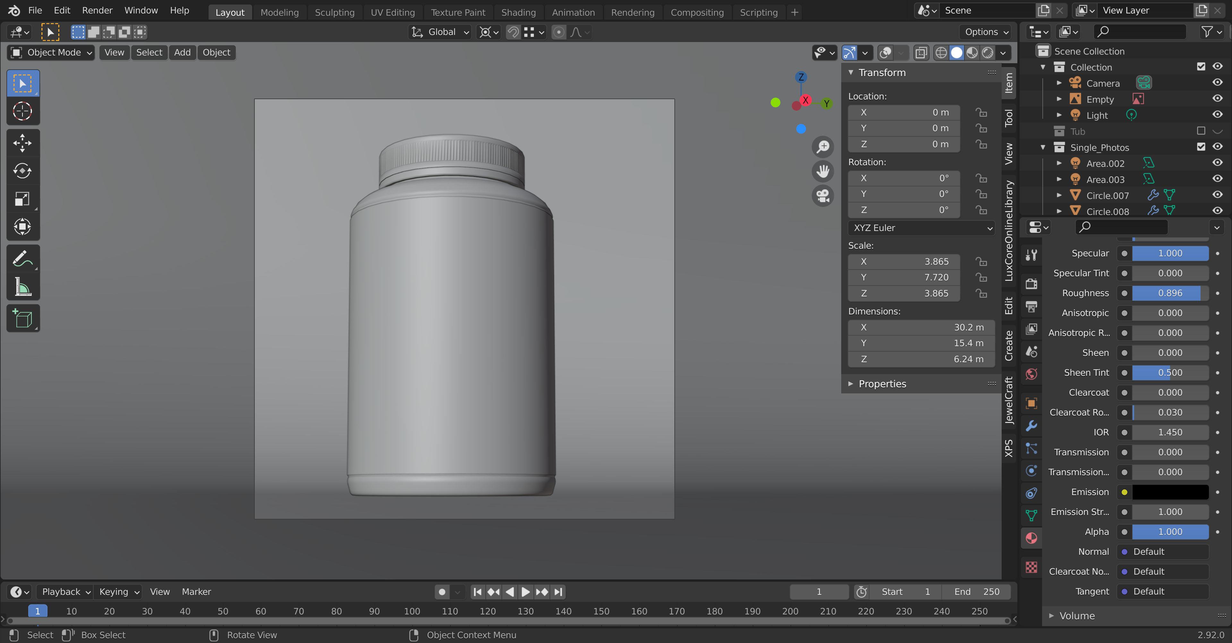Click the Roughness value slider
Image resolution: width=1232 pixels, height=643 pixels.
point(1170,293)
